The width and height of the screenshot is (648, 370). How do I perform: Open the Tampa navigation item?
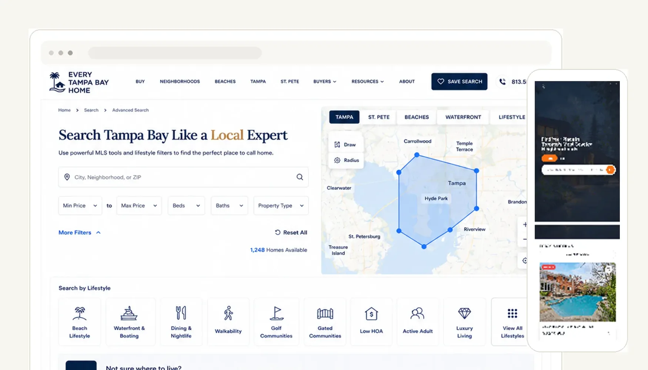coord(258,81)
